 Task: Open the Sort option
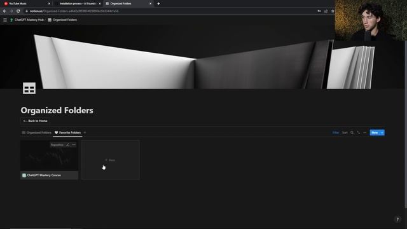(x=345, y=133)
